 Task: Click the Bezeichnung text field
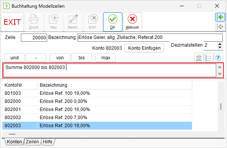point(150,38)
